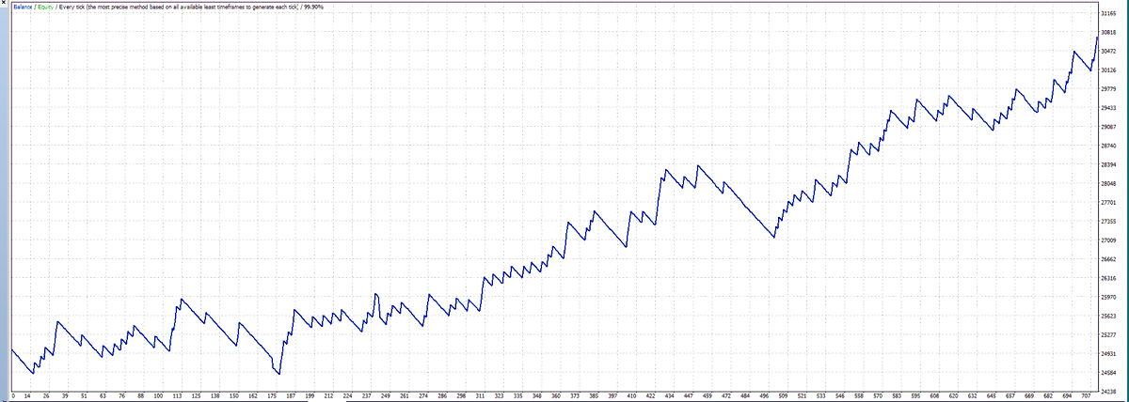Screen dimensions: 1129x402
Task: Click trade number 694 on bottom axis
Action: pyautogui.click(x=1068, y=396)
